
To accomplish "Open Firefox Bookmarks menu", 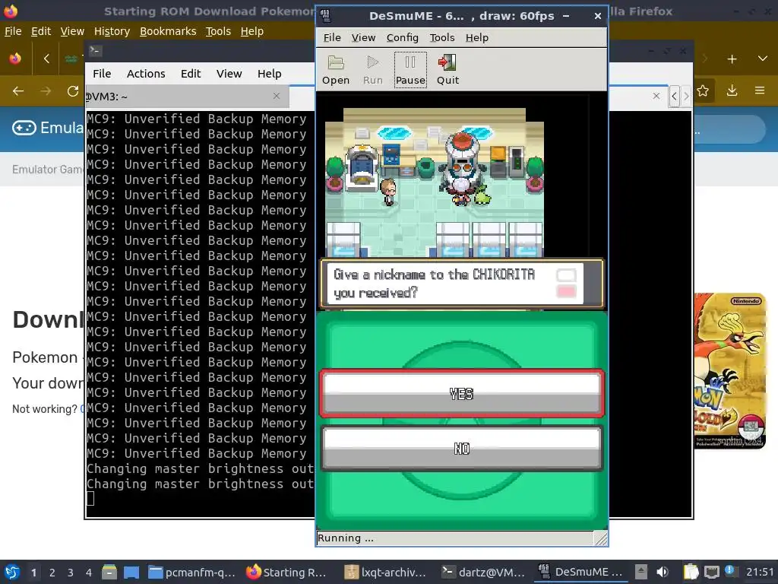I will click(168, 31).
